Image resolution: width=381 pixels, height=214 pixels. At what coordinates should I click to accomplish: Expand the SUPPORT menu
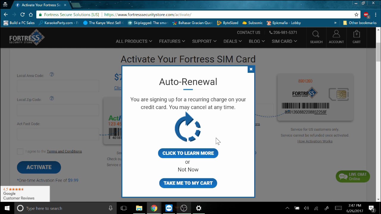click(x=204, y=41)
